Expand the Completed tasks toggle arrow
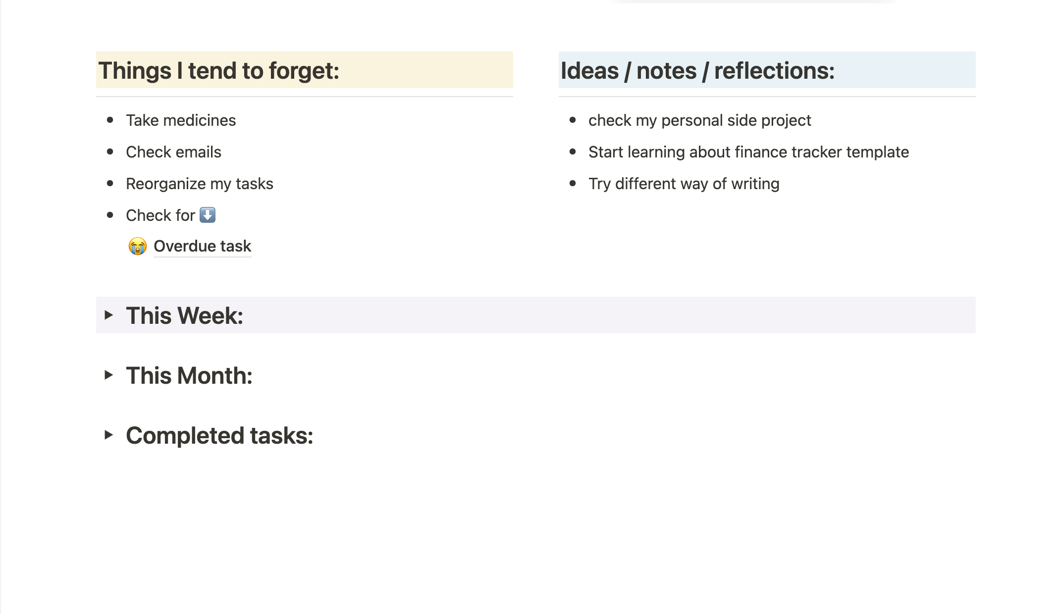Viewport: 1059px width, 614px height. click(108, 435)
